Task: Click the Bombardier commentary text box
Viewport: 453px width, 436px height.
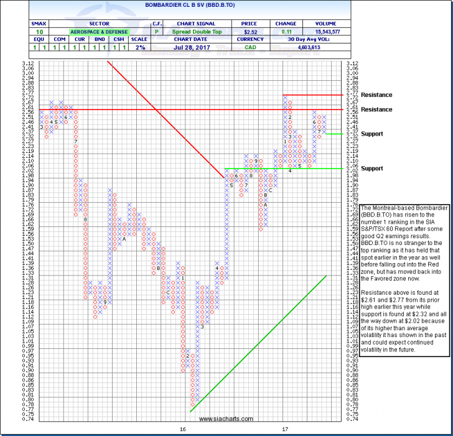Action: click(403, 279)
